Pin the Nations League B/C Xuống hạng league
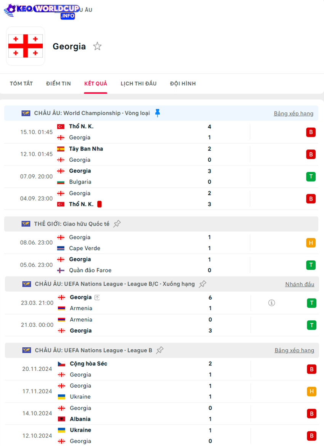 tap(202, 284)
